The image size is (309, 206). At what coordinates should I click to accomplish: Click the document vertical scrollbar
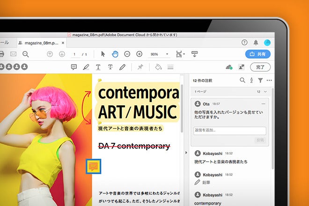tap(182, 109)
